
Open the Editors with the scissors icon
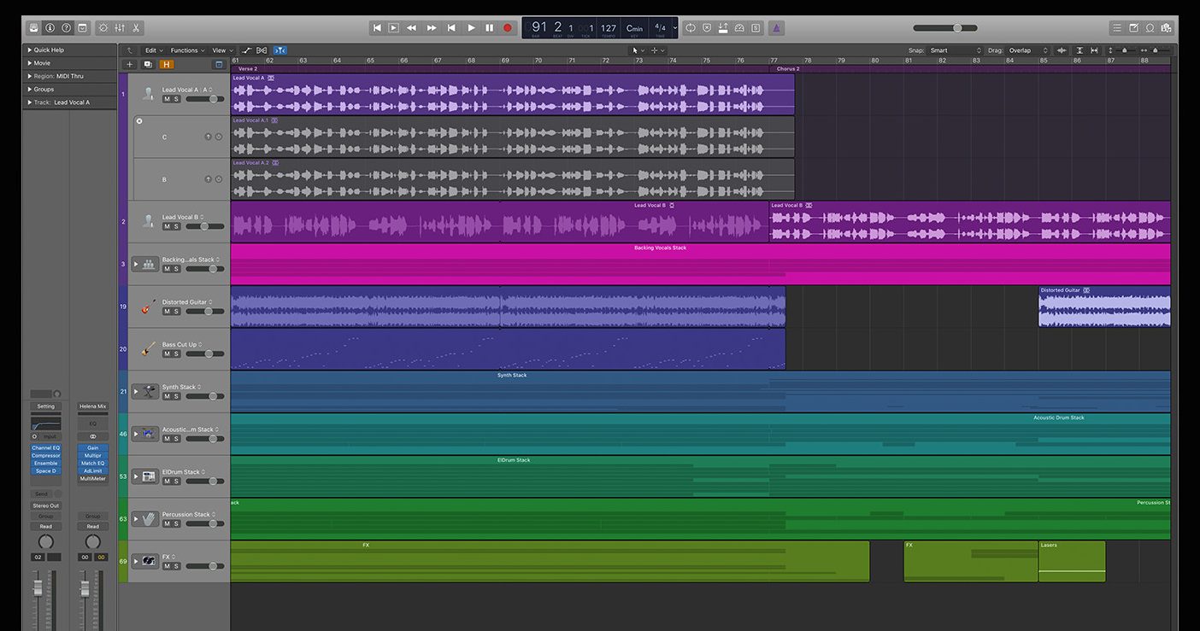point(134,26)
